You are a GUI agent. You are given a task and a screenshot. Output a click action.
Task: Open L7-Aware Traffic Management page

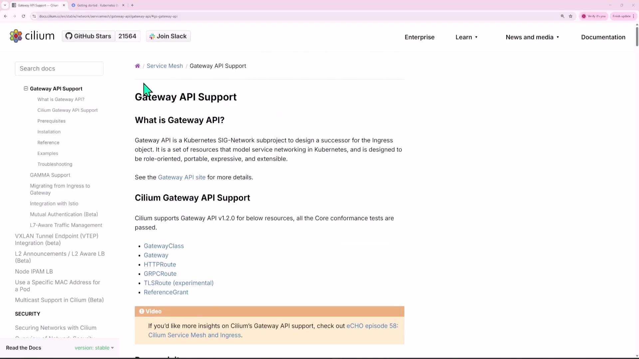click(x=66, y=225)
